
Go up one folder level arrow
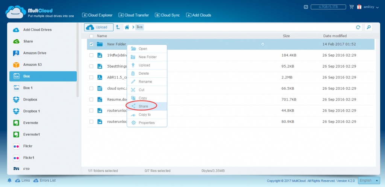pos(118,27)
